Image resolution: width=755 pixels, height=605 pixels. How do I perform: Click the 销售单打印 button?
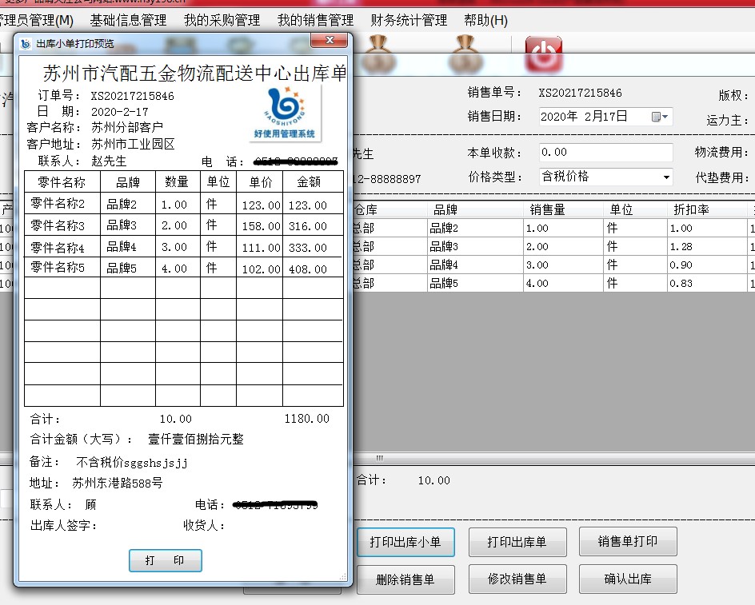[628, 542]
